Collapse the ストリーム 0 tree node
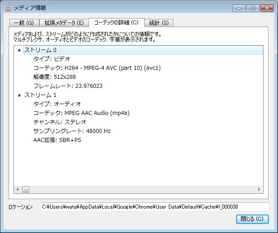This screenshot has width=278, height=233. (x=19, y=50)
